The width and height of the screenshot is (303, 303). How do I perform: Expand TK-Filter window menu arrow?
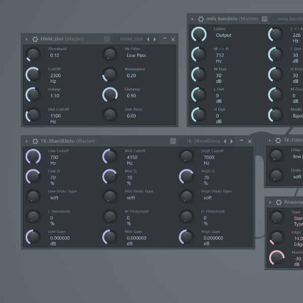(270, 140)
